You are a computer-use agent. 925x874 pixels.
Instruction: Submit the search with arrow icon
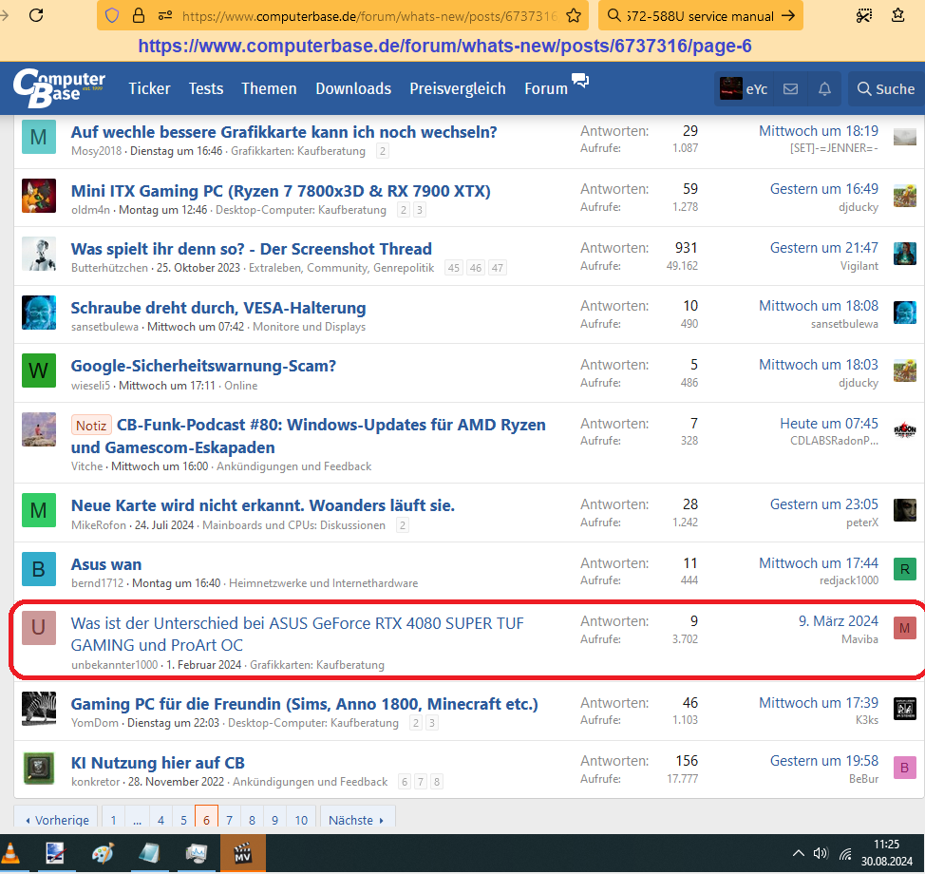(x=788, y=15)
